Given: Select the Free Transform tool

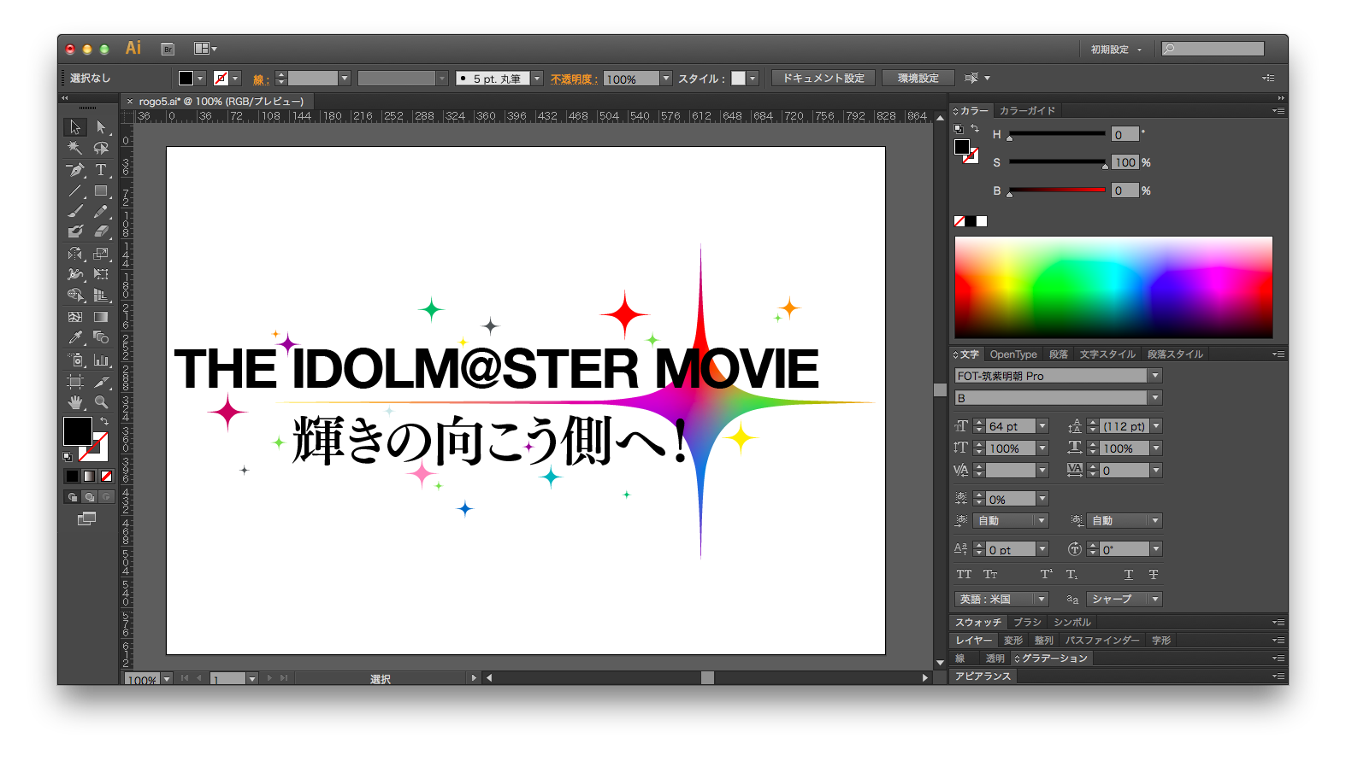Looking at the screenshot, I should click(x=101, y=274).
